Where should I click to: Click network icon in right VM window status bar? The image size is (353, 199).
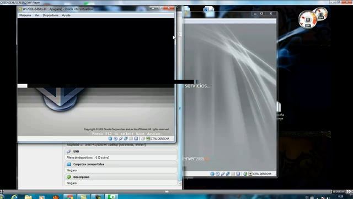pyautogui.click(x=228, y=174)
